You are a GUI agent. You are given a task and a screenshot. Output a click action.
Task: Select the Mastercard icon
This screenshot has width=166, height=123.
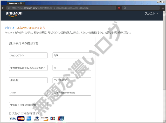21,119
